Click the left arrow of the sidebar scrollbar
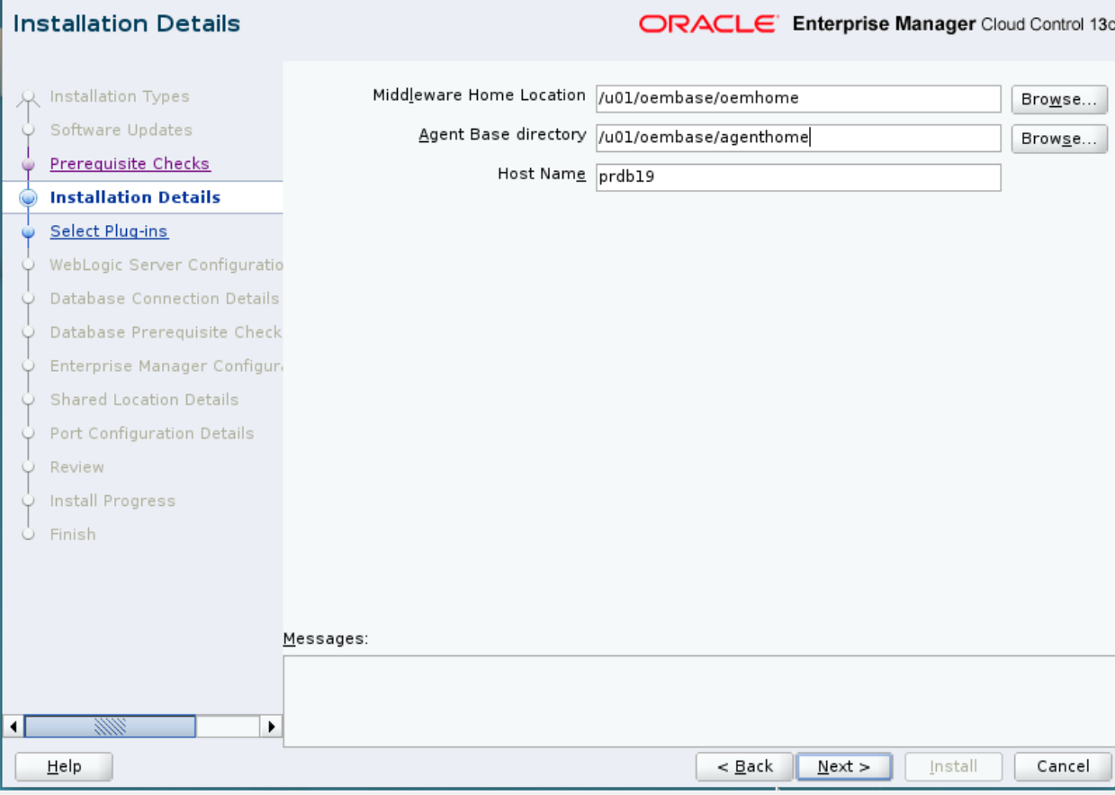This screenshot has height=795, width=1115. (13, 727)
